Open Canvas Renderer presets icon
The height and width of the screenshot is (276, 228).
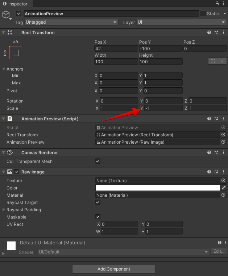pyautogui.click(x=216, y=152)
